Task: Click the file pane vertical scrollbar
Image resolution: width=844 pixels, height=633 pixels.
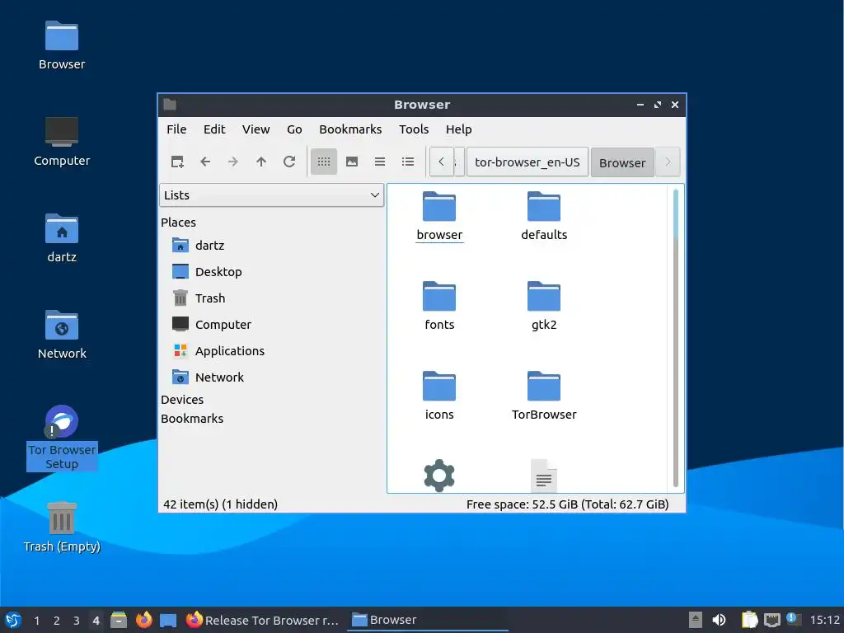Action: point(676,338)
